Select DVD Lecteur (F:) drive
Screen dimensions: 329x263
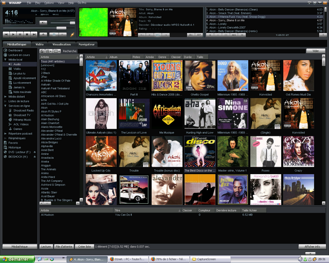[x=17, y=152]
